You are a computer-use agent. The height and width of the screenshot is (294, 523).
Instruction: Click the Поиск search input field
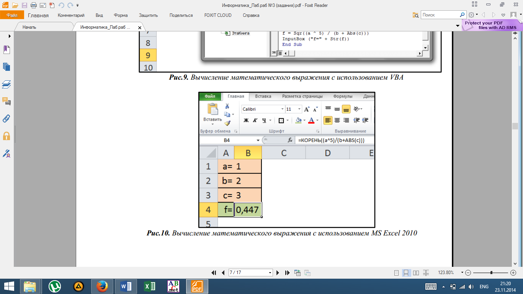pyautogui.click(x=440, y=15)
